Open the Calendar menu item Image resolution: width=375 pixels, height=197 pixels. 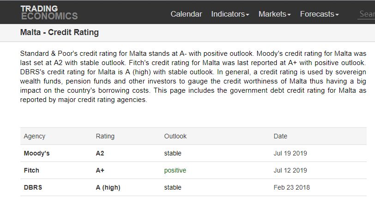[x=186, y=14]
